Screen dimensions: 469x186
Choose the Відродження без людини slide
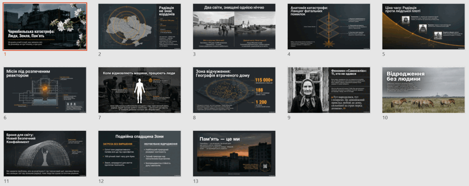424,90
